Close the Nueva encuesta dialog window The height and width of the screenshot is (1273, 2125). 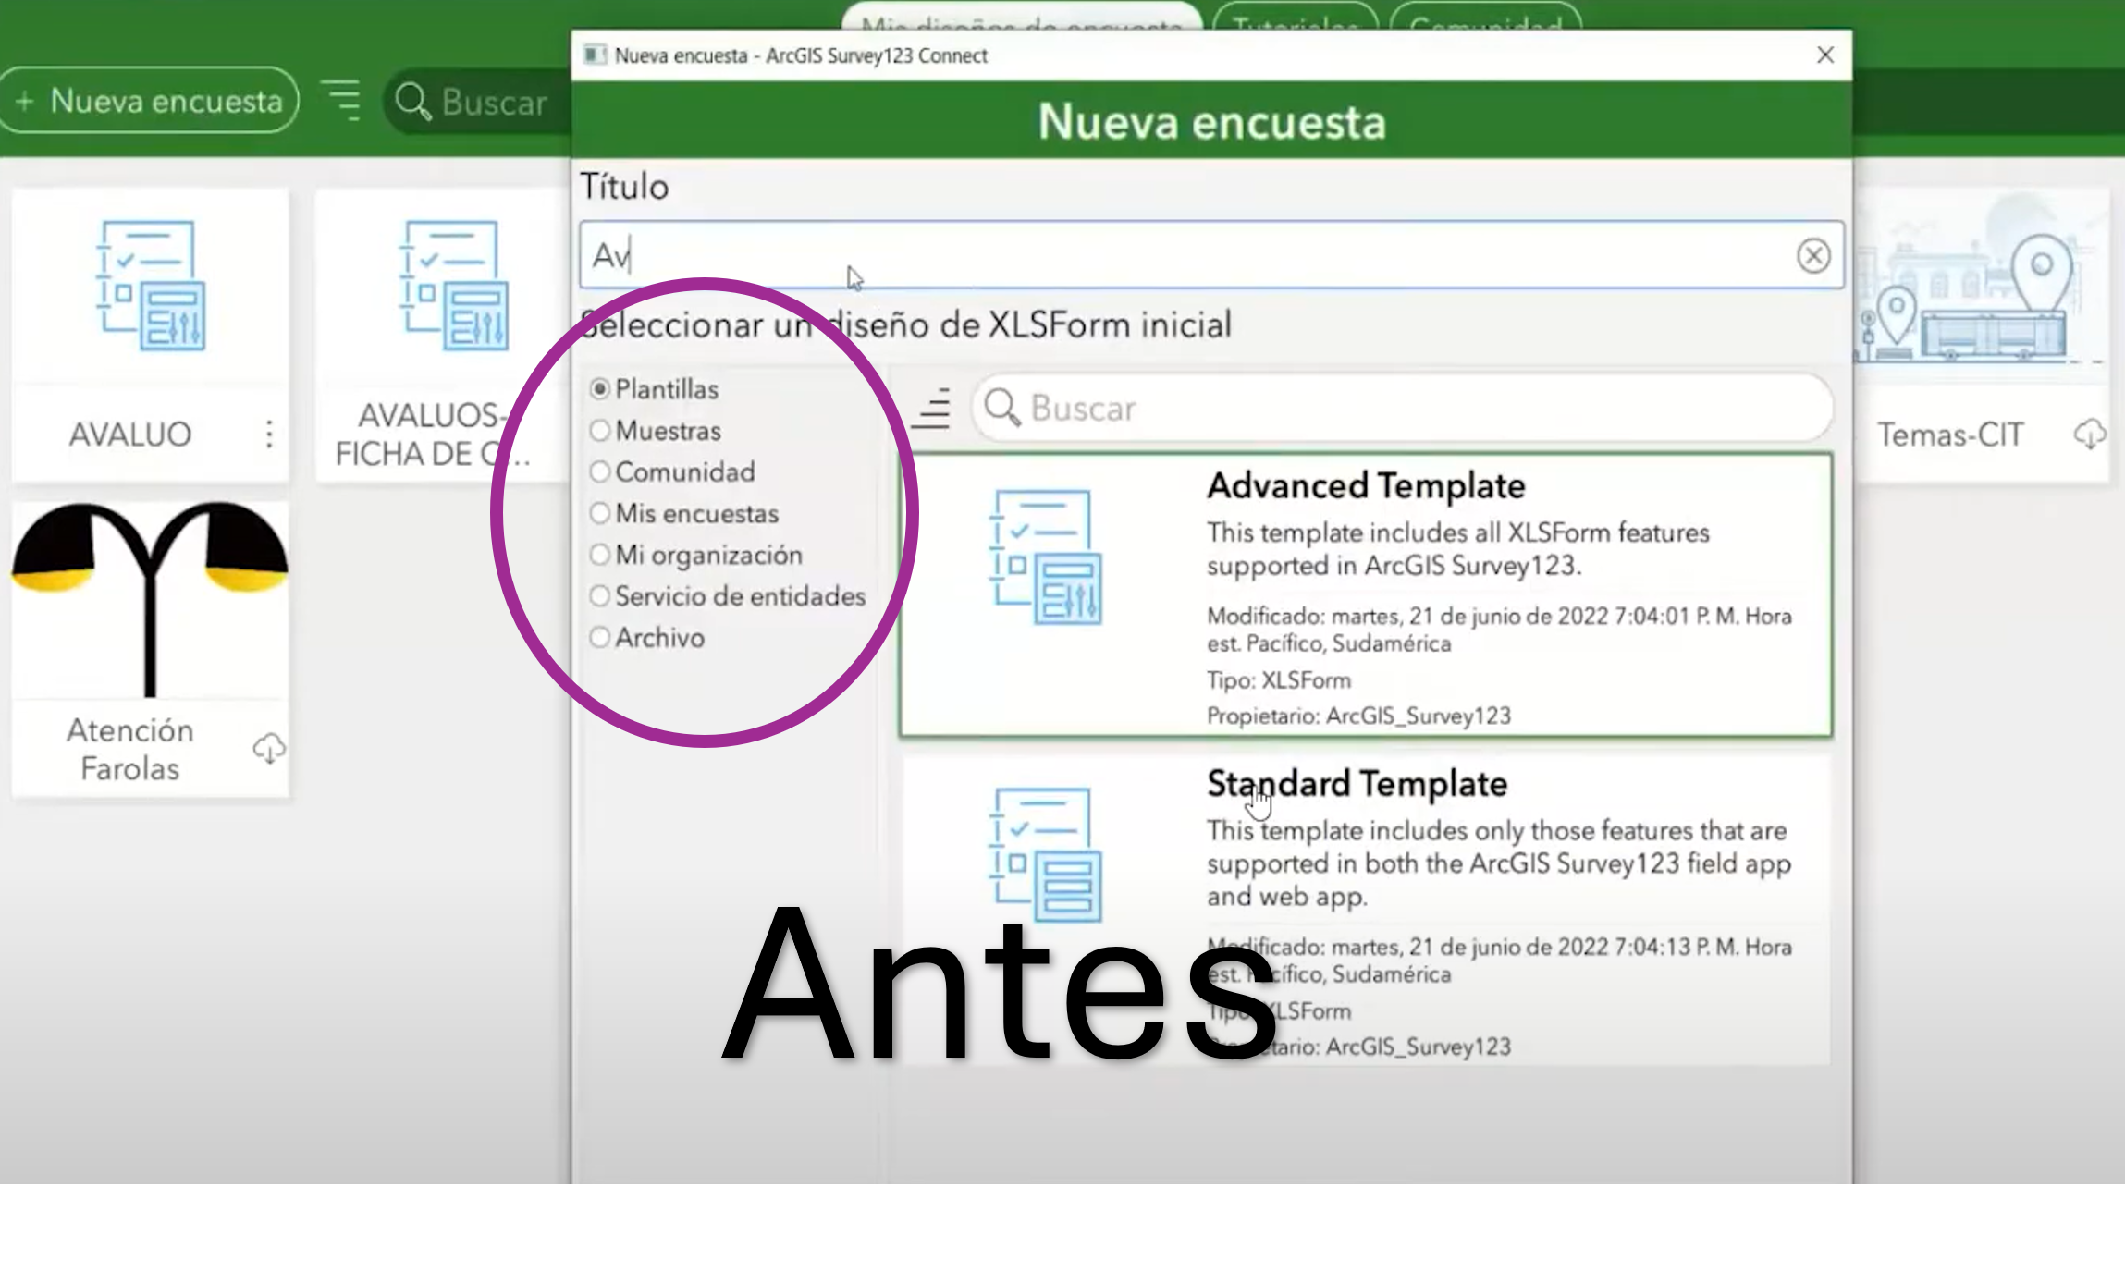pyautogui.click(x=1824, y=55)
